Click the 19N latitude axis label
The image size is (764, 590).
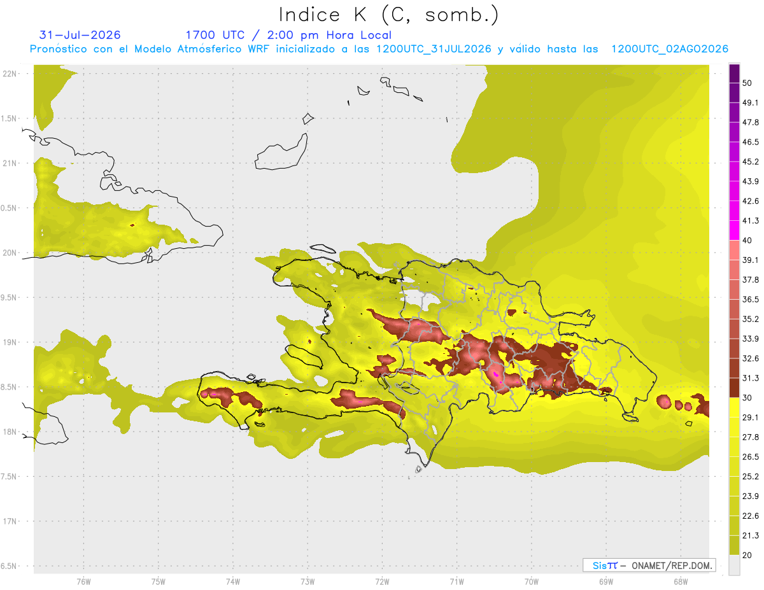pyautogui.click(x=9, y=342)
